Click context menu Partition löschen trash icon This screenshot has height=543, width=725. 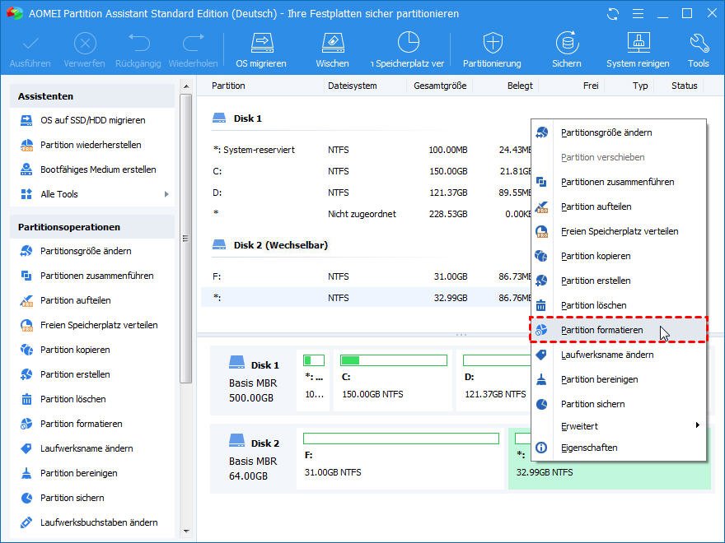541,305
